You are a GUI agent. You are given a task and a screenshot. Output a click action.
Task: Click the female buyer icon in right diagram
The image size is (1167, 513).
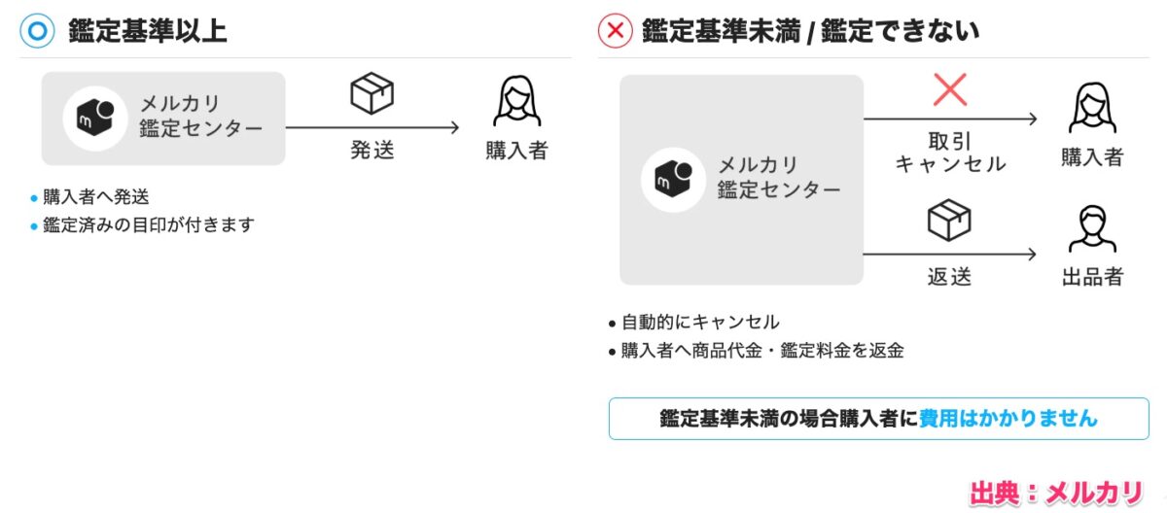[1092, 108]
